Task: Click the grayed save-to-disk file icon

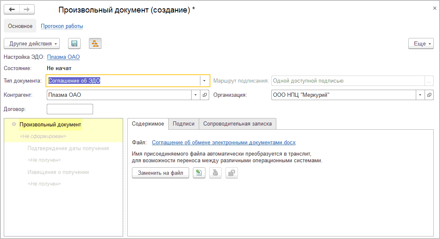Action: [215, 173]
